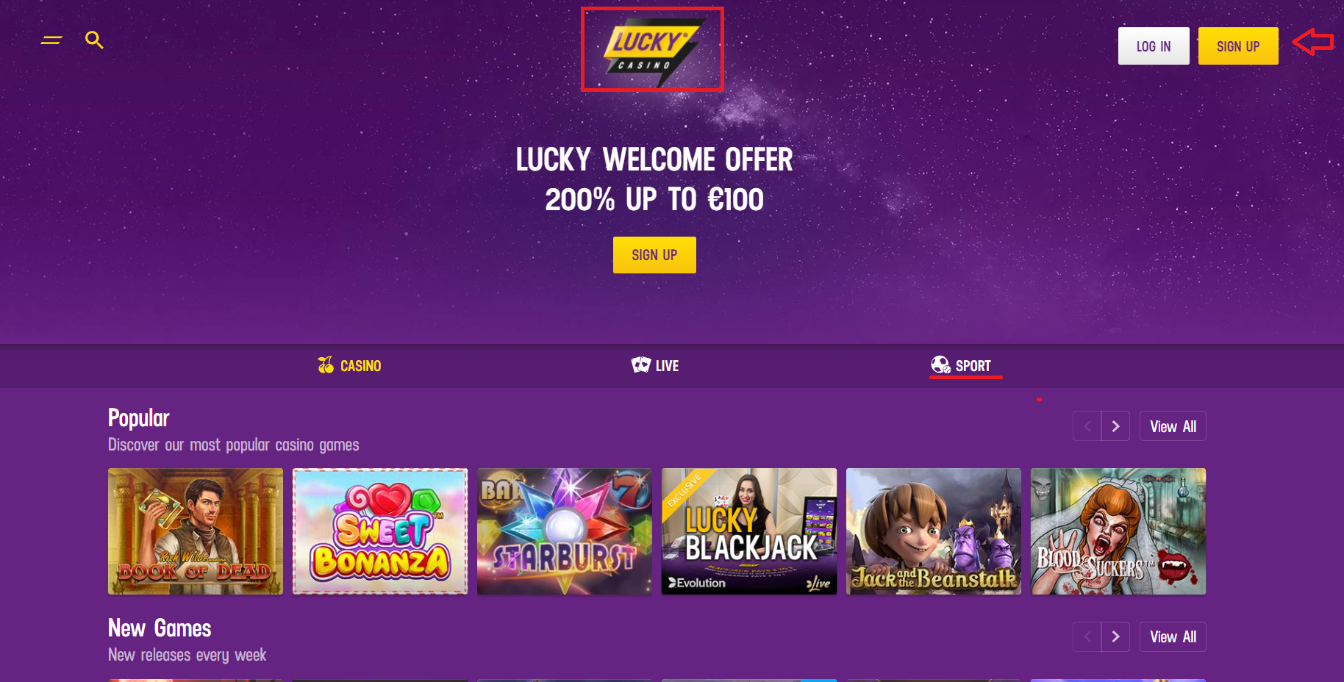Screen dimensions: 1344x682
Task: Click the Live cards icon
Action: (x=640, y=365)
